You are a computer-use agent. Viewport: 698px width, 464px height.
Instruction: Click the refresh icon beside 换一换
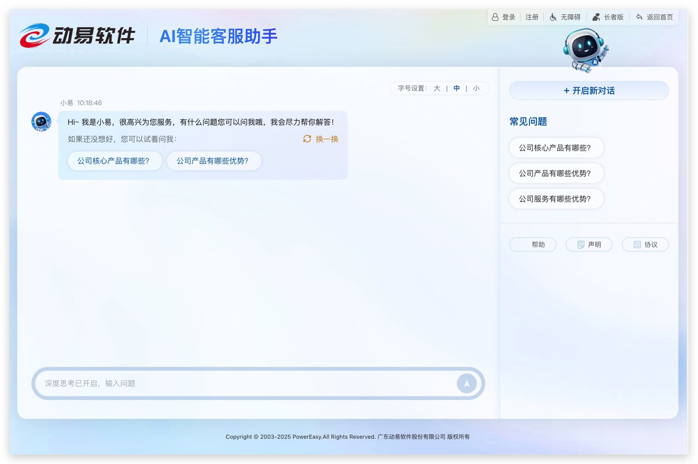click(307, 139)
